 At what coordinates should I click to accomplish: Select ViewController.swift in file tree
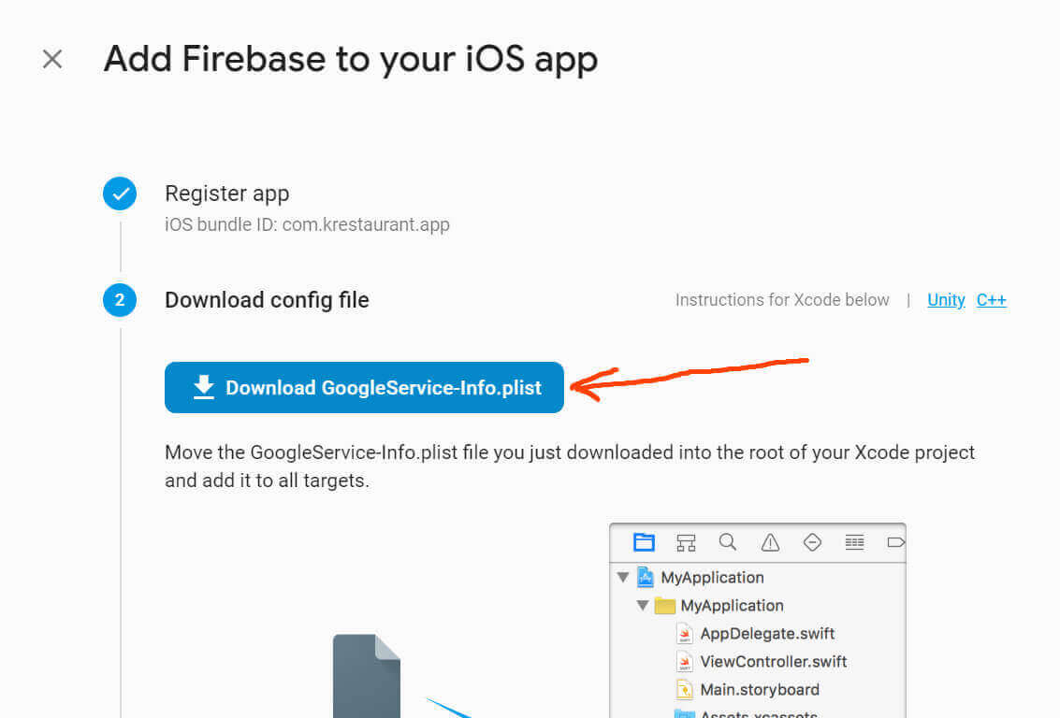[x=774, y=662]
